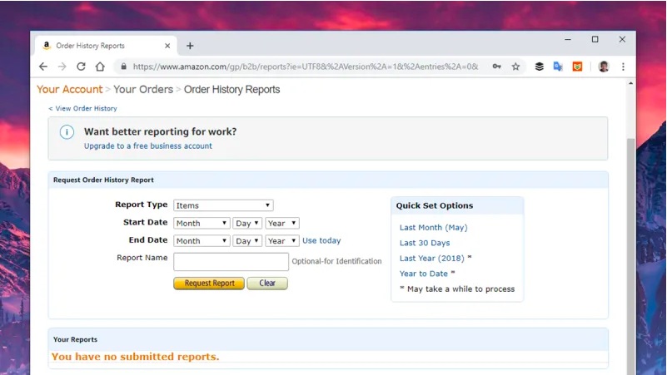Click the browser forward arrow

pyautogui.click(x=62, y=67)
